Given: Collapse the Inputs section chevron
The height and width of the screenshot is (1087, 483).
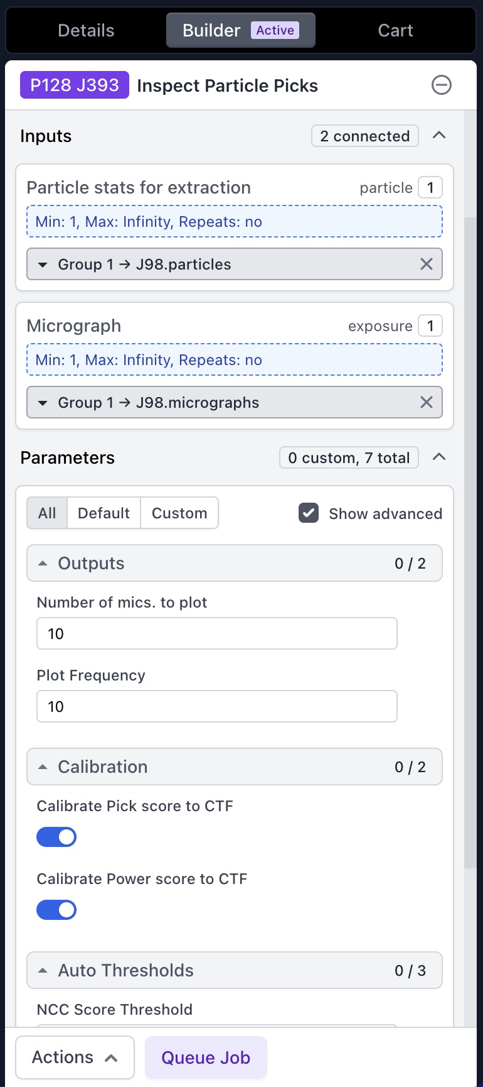Looking at the screenshot, I should pos(439,136).
